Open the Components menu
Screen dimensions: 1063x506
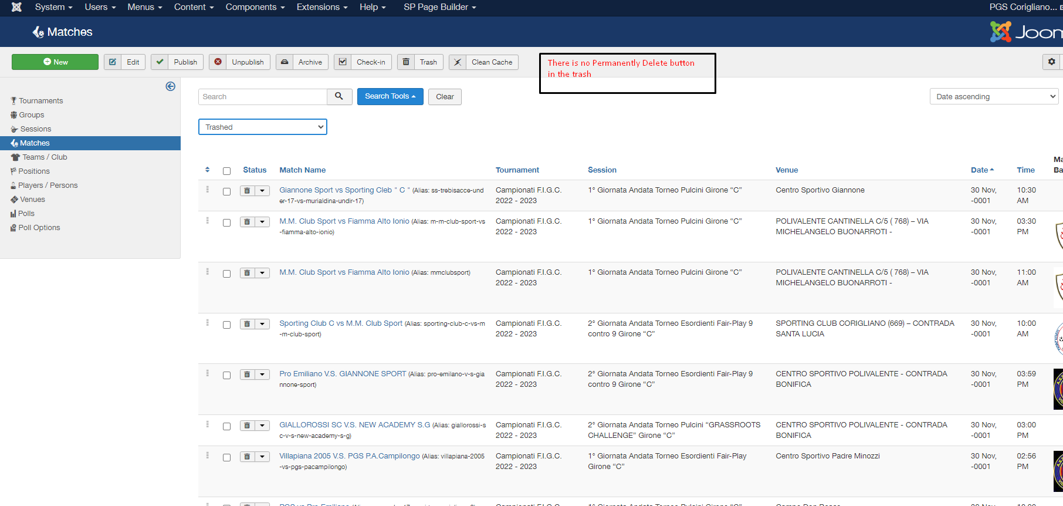[255, 7]
